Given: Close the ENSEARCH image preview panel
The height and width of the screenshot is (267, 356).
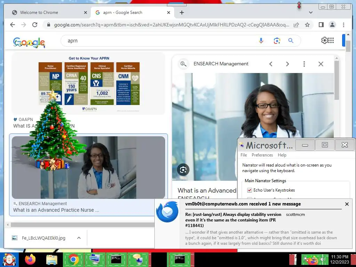Looking at the screenshot, I should [x=321, y=64].
